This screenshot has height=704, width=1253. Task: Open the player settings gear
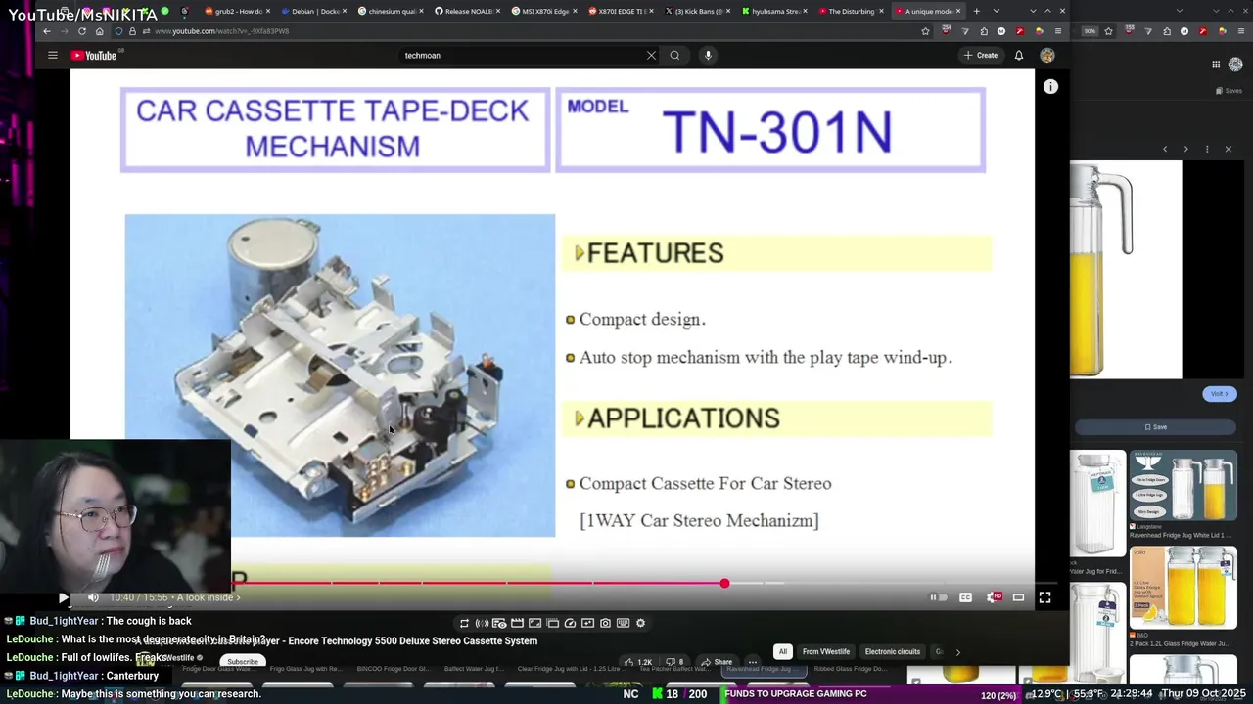[993, 597]
